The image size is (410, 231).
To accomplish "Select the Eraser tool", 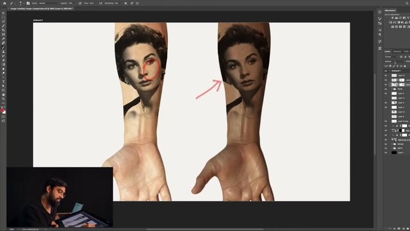I will (3, 60).
